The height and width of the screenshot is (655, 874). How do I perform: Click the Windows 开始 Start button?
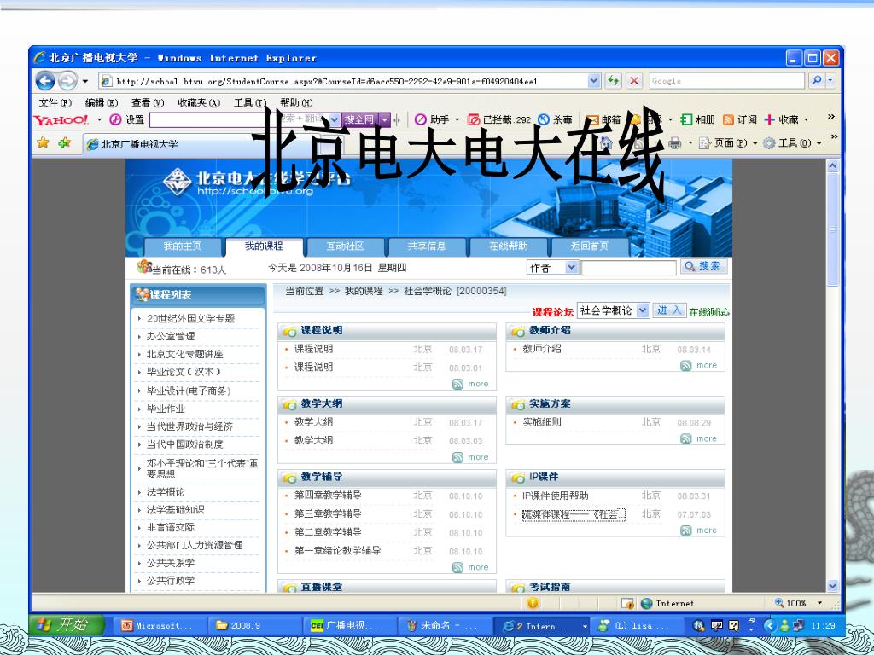click(x=67, y=625)
